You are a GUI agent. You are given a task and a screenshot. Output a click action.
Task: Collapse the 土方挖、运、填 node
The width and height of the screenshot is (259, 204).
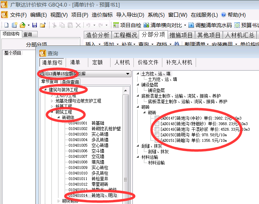click(x=138, y=74)
